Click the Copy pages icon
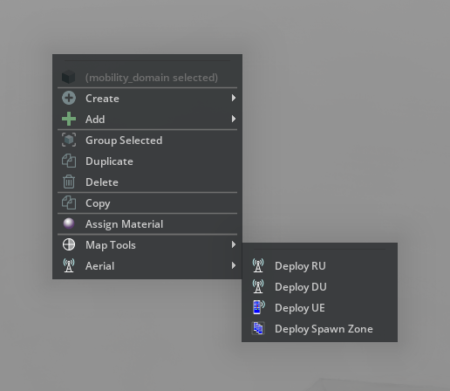Image resolution: width=450 pixels, height=391 pixels. click(69, 202)
